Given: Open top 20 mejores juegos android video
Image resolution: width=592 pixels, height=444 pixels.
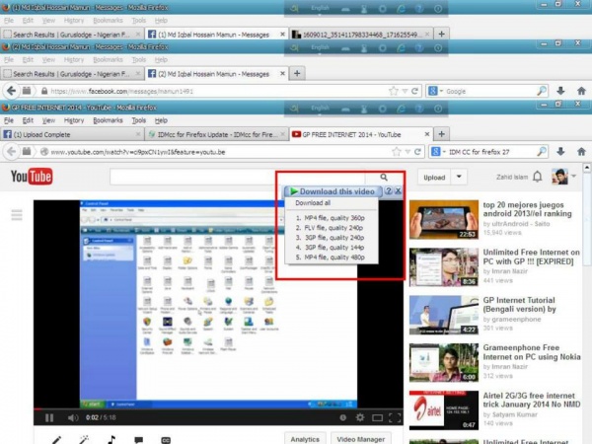Looking at the screenshot, I should (527, 209).
